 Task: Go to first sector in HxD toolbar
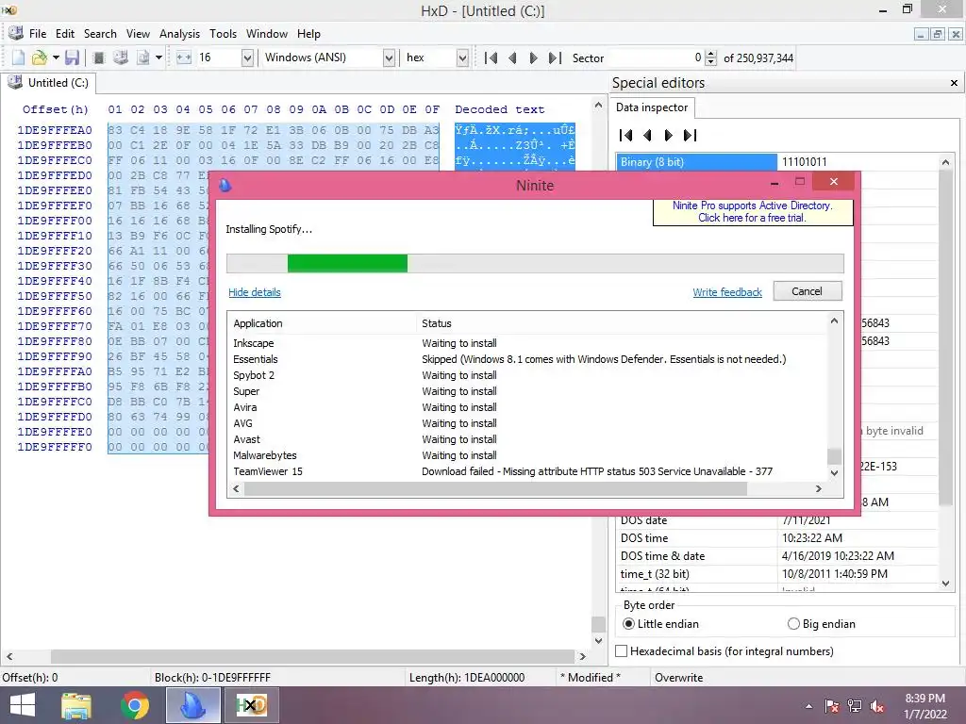(491, 58)
